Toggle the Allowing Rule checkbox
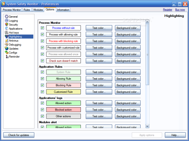 coord(42,79)
